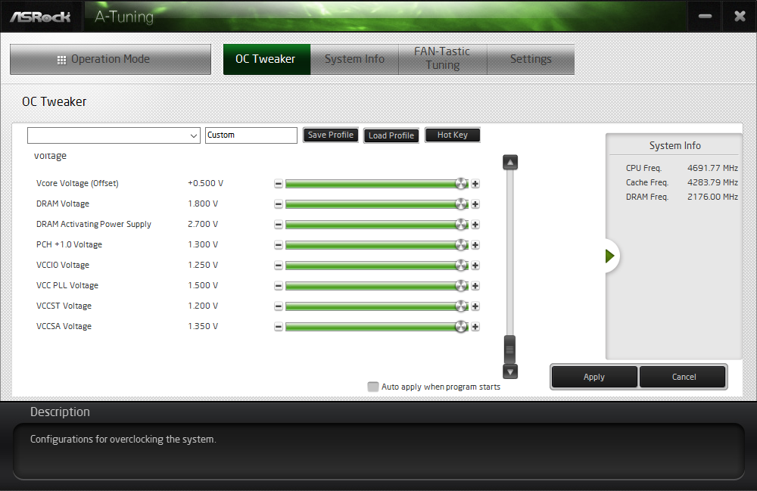Switch to System Info tab
This screenshot has height=491, width=757.
[354, 59]
